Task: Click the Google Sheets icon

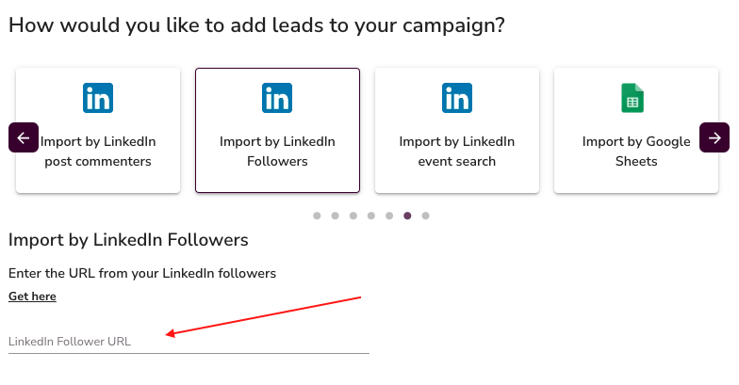Action: [632, 97]
